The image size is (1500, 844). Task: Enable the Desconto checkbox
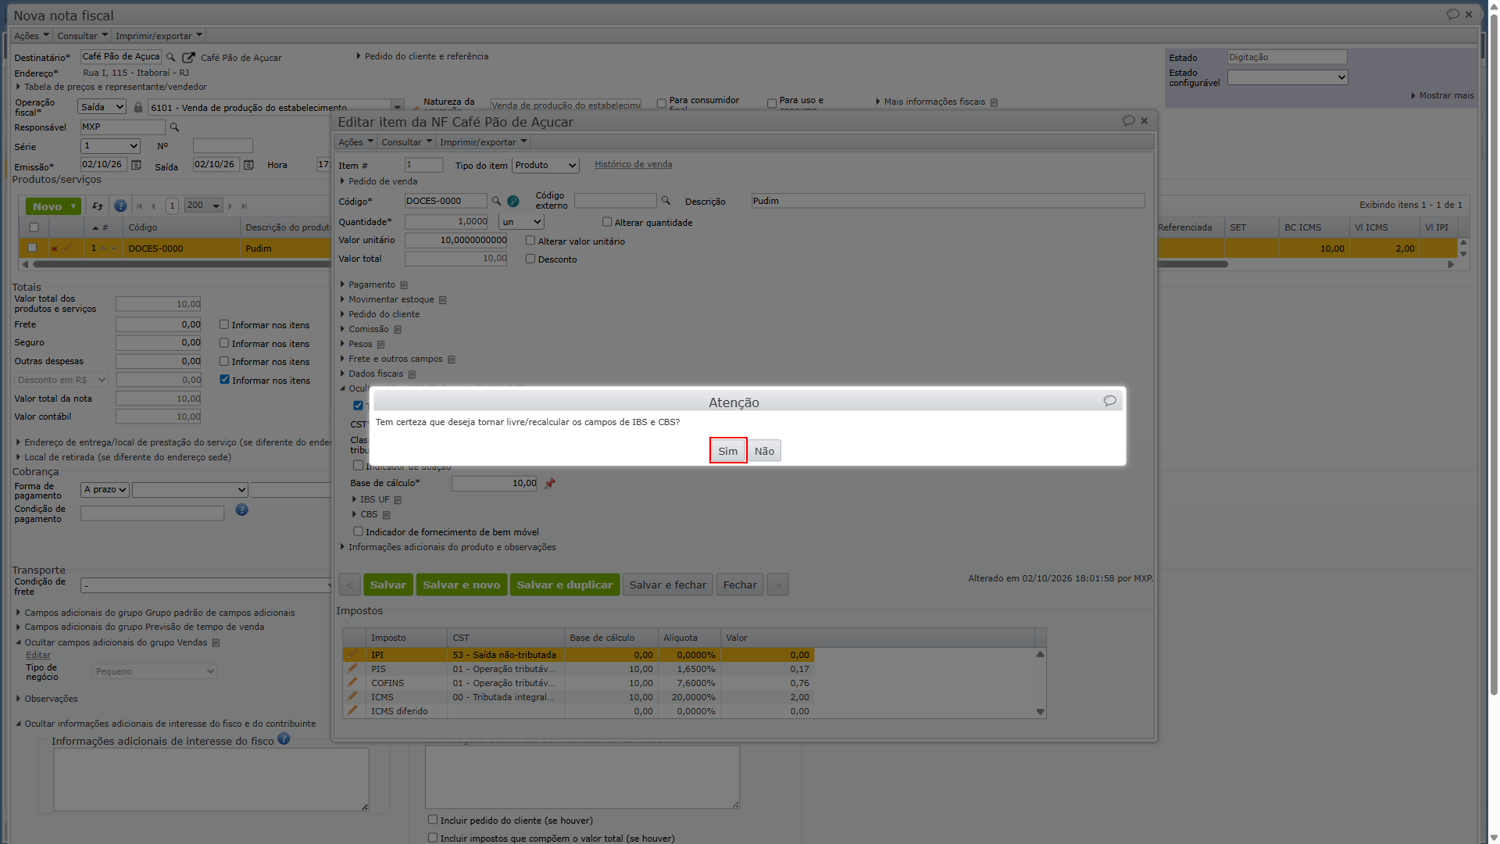(x=530, y=259)
